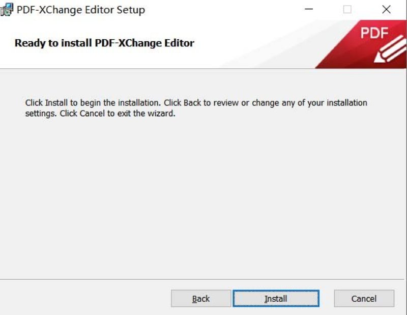Screen dimensions: 407x315
Task: Maximize the setup wizard window
Action: click(347, 9)
